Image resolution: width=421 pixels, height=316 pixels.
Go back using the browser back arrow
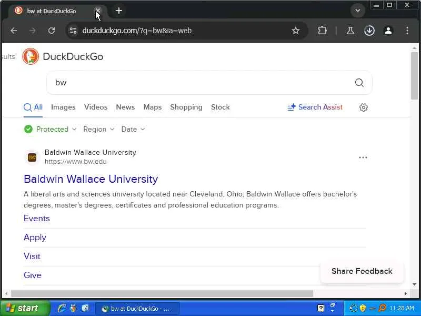click(x=14, y=31)
